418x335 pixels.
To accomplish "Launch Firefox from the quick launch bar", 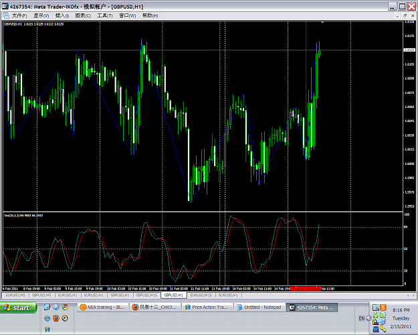I will [56, 318].
